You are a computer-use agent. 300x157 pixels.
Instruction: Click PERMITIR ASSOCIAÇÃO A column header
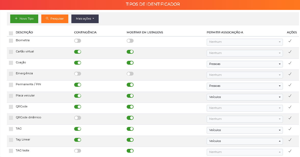(x=225, y=32)
